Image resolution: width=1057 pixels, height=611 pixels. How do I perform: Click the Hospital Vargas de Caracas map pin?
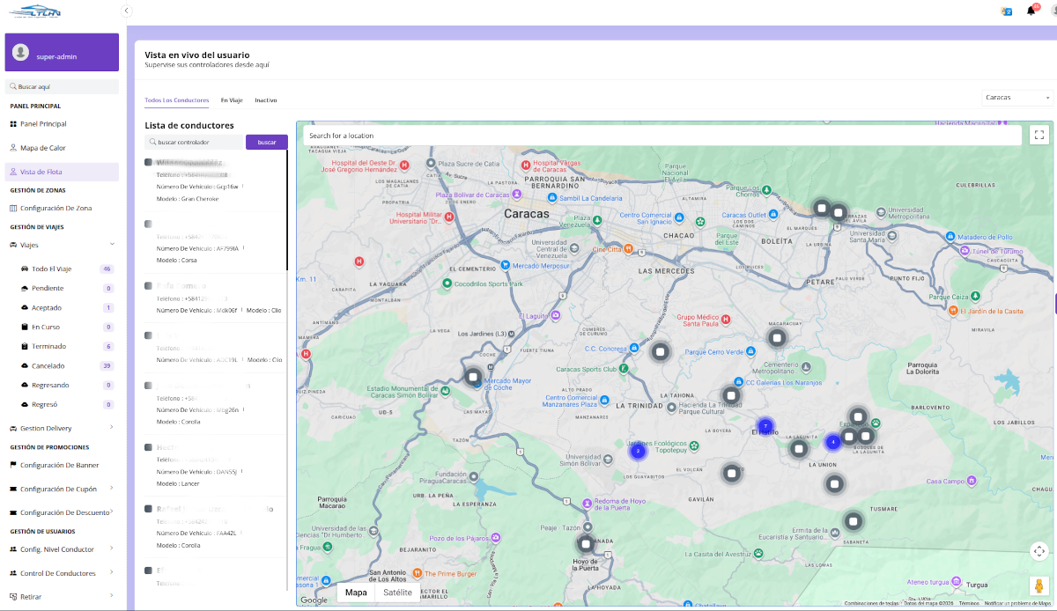pos(526,165)
